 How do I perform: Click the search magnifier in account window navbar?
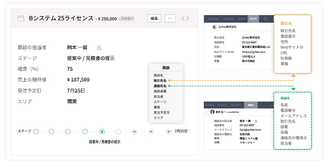coord(266,19)
